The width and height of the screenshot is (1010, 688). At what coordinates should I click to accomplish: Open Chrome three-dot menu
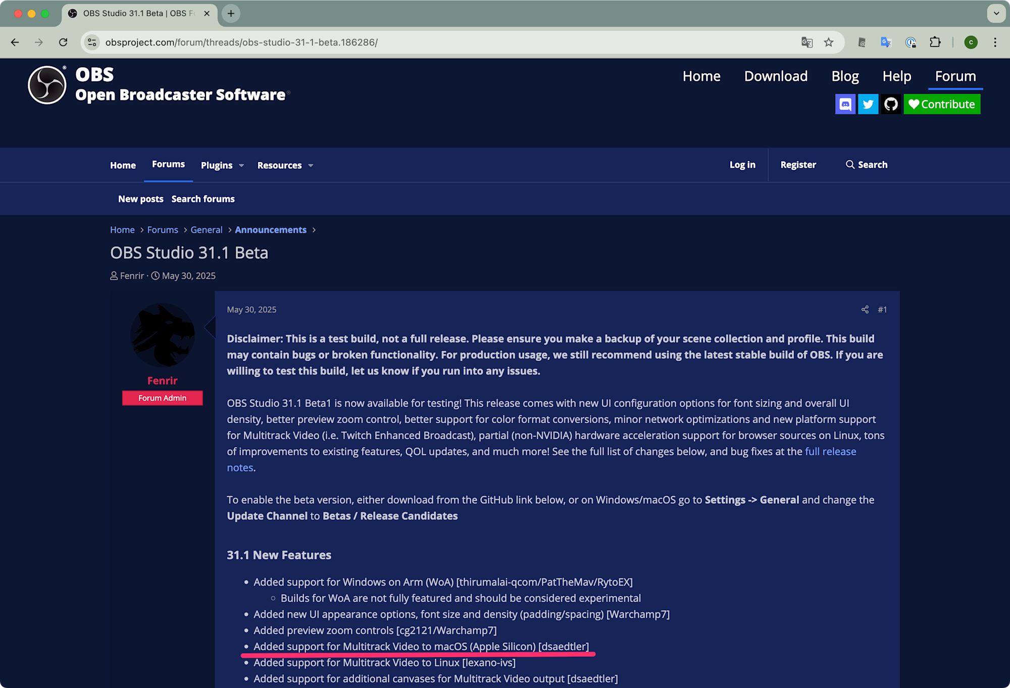point(995,42)
